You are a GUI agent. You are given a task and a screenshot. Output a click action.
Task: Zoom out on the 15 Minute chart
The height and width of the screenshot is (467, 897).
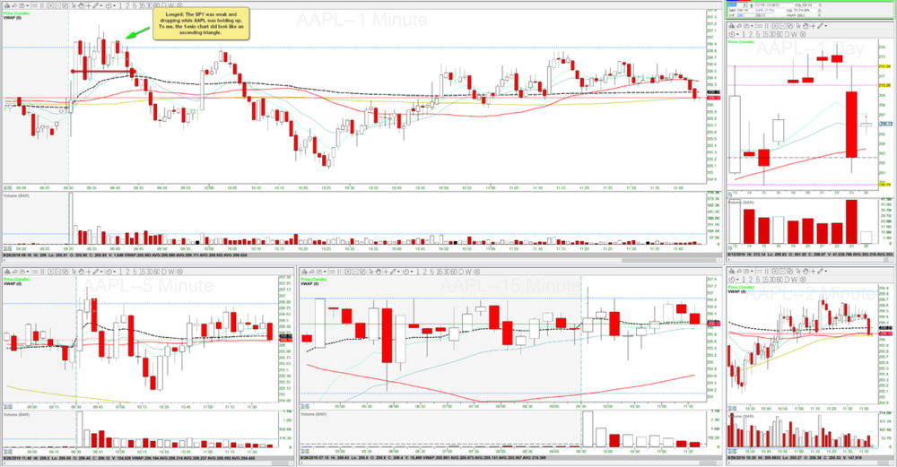tap(356, 272)
